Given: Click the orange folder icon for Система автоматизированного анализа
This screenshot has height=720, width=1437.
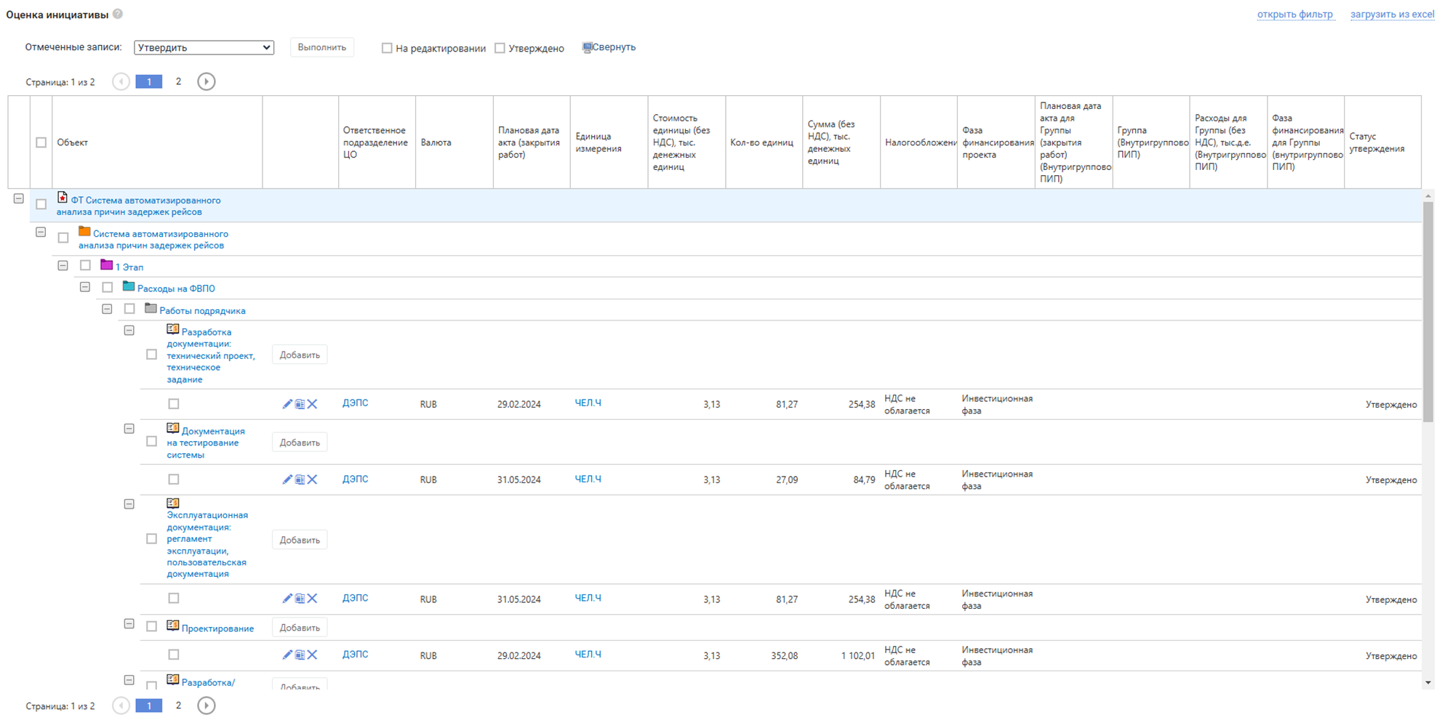Looking at the screenshot, I should tap(84, 232).
